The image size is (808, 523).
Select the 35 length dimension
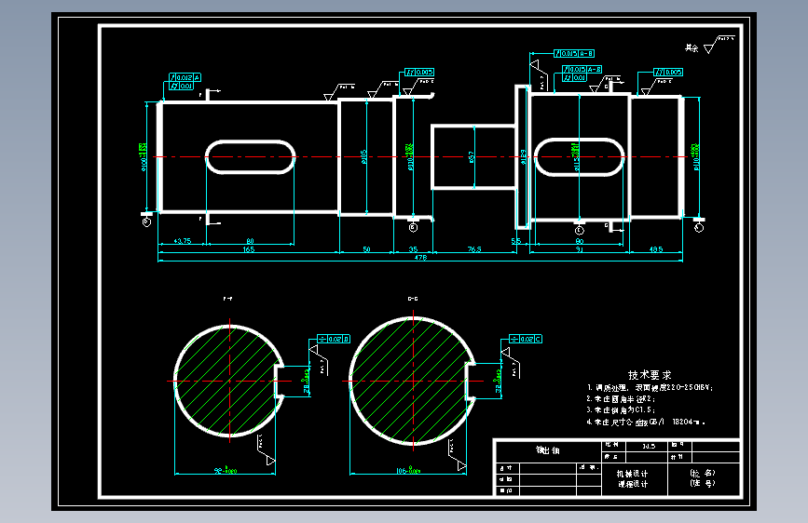coord(413,249)
